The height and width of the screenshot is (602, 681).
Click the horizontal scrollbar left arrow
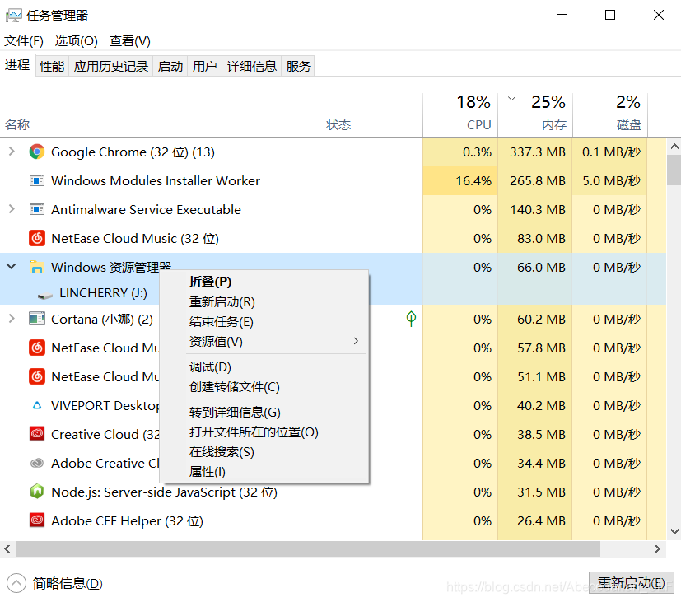pos(7,548)
